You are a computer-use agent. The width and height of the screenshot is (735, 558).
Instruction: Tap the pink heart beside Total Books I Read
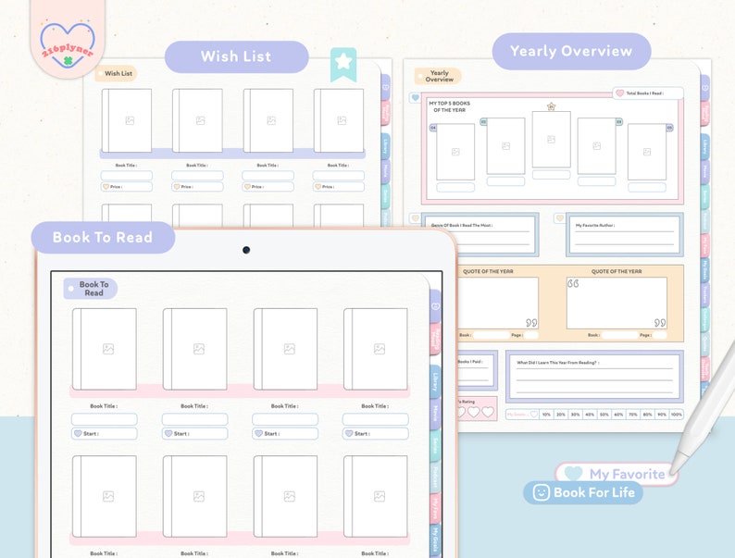[619, 93]
